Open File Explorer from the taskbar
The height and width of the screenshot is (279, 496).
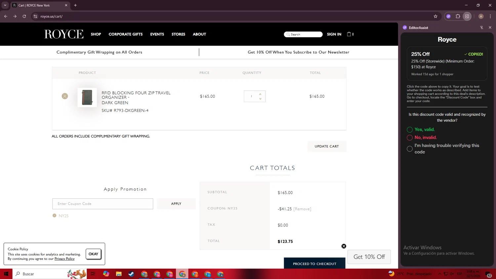[119, 274]
